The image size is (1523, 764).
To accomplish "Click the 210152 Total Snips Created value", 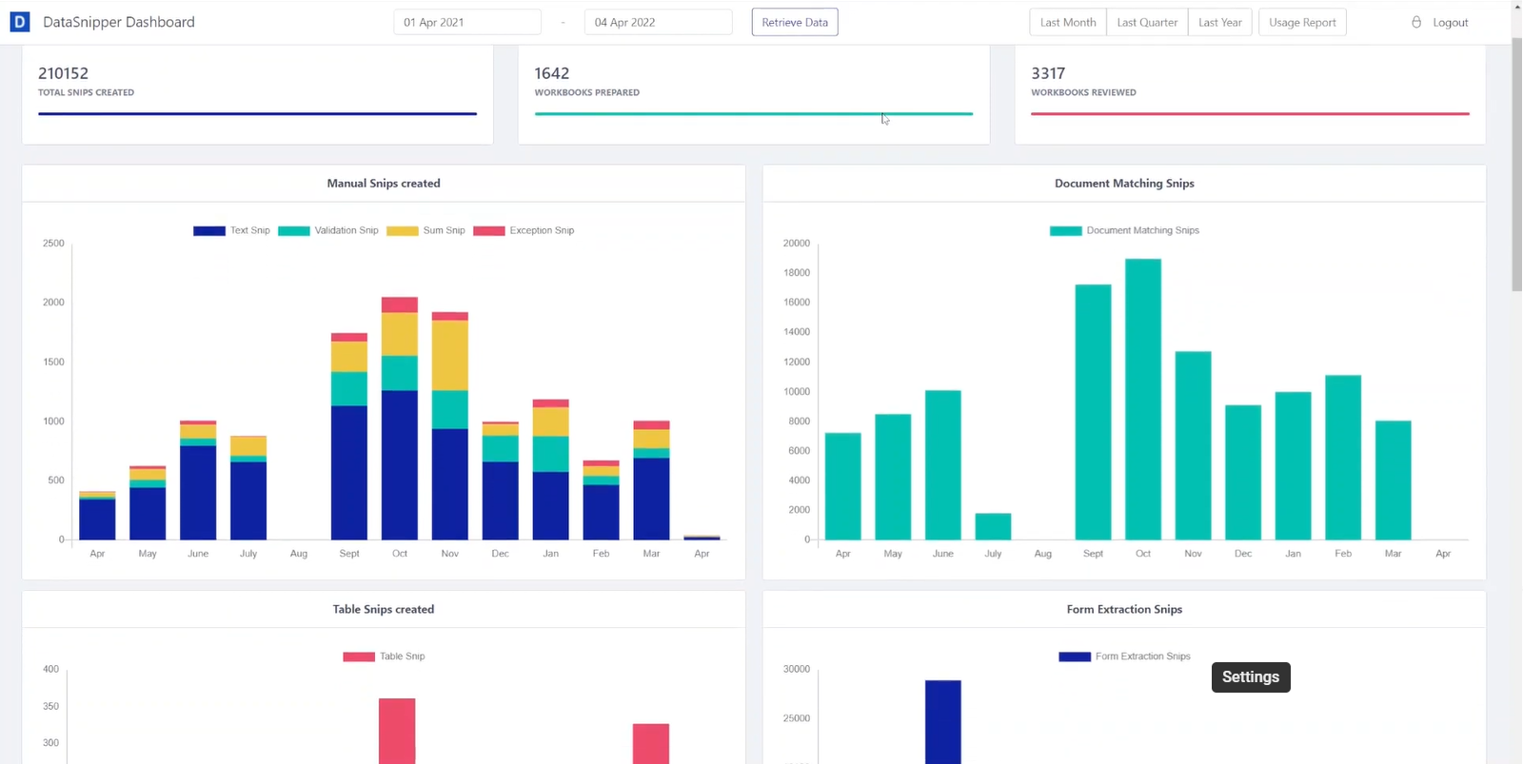I will click(63, 73).
